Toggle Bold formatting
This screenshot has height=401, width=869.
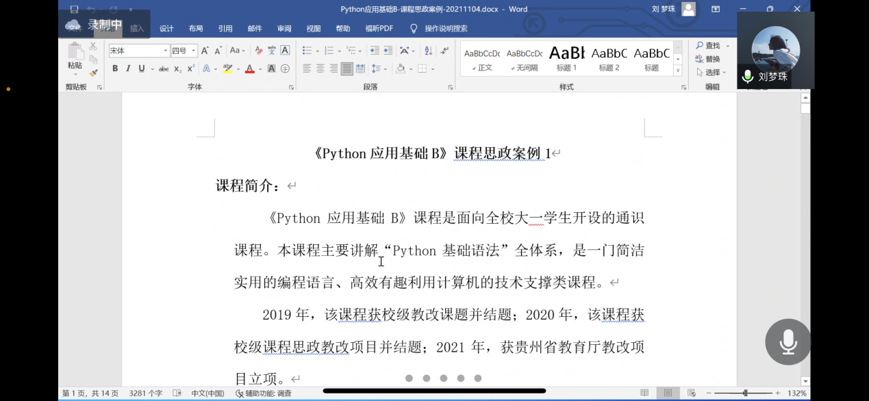(115, 68)
